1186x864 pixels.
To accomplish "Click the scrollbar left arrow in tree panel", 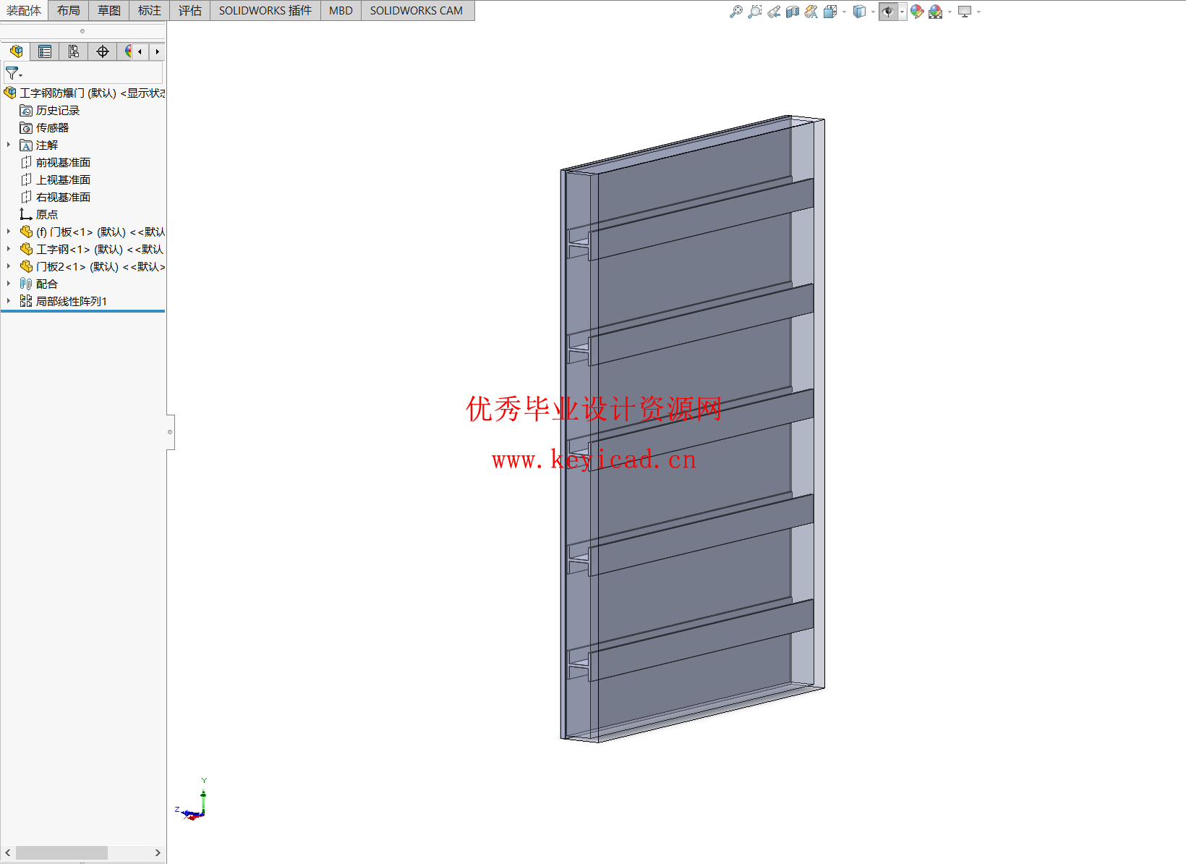I will coord(8,852).
